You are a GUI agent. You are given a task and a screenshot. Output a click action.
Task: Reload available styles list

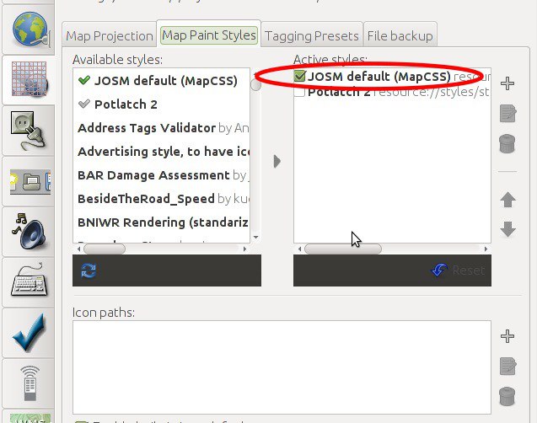point(89,270)
